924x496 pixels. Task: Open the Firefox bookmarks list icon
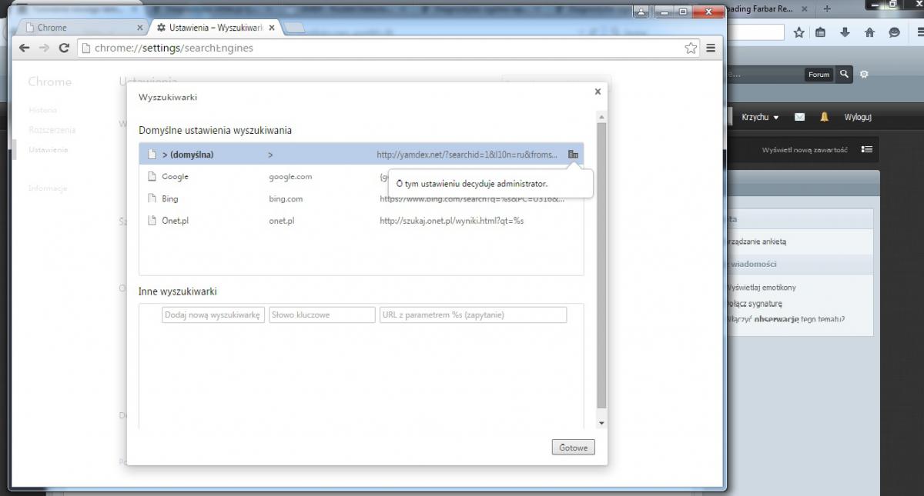(821, 32)
